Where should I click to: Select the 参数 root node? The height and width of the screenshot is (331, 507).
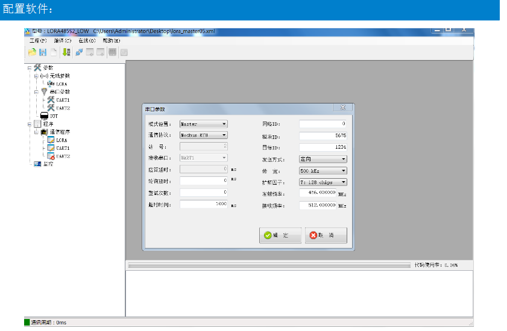click(48, 67)
